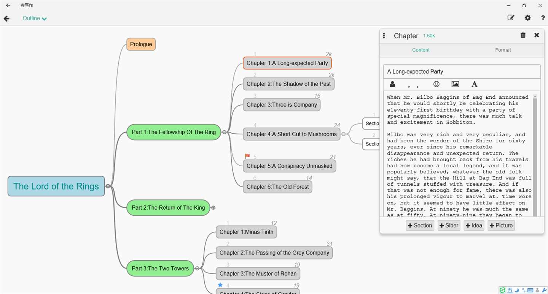Click the + Idea button
Image resolution: width=548 pixels, height=294 pixels.
point(474,226)
